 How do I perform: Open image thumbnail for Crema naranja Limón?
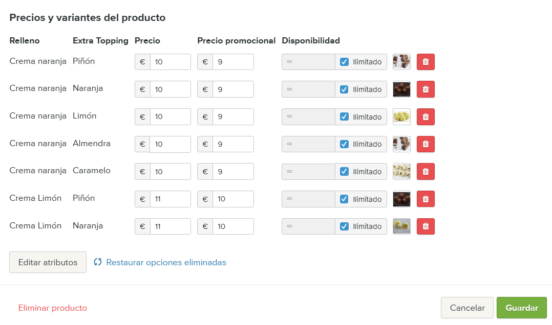tap(401, 117)
